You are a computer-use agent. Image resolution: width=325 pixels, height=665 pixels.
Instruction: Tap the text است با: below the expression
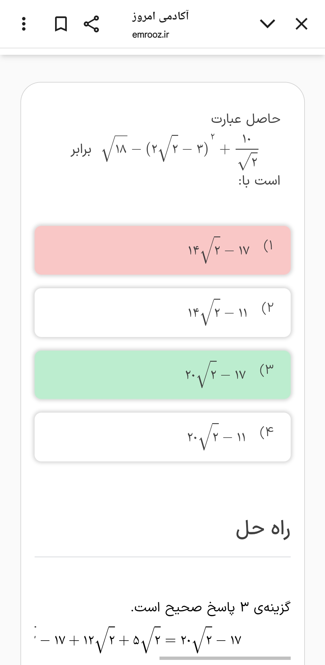[x=259, y=181]
